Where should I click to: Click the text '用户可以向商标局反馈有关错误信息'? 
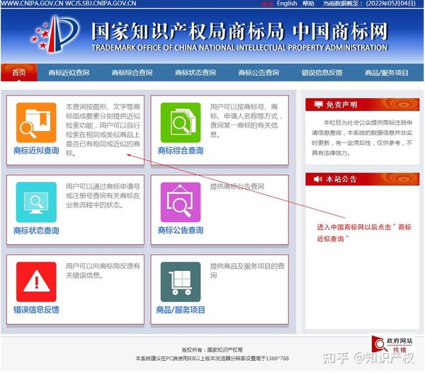pyautogui.click(x=103, y=271)
